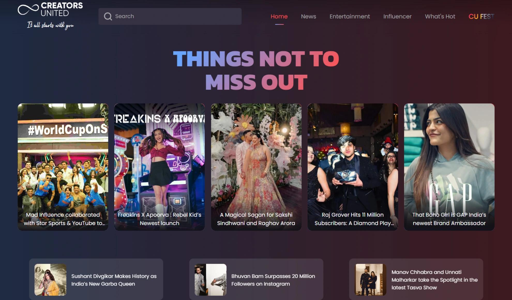
Task: Open the Freakins X Apoorva card image
Action: click(x=160, y=167)
